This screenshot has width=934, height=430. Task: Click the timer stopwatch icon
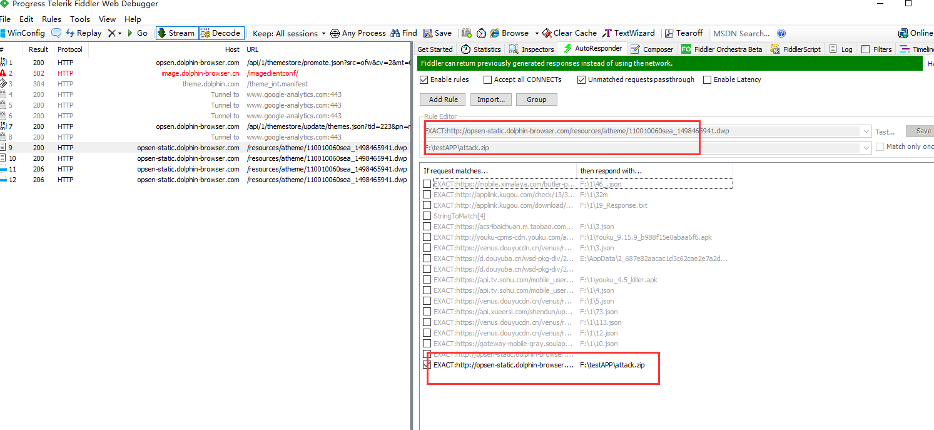[x=481, y=33]
